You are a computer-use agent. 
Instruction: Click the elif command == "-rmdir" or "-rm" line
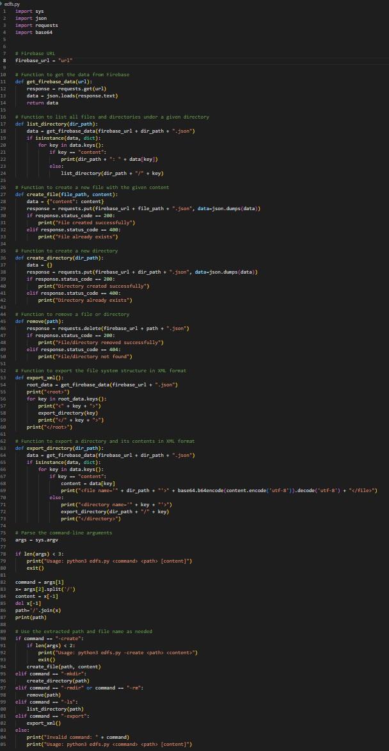tap(79, 688)
